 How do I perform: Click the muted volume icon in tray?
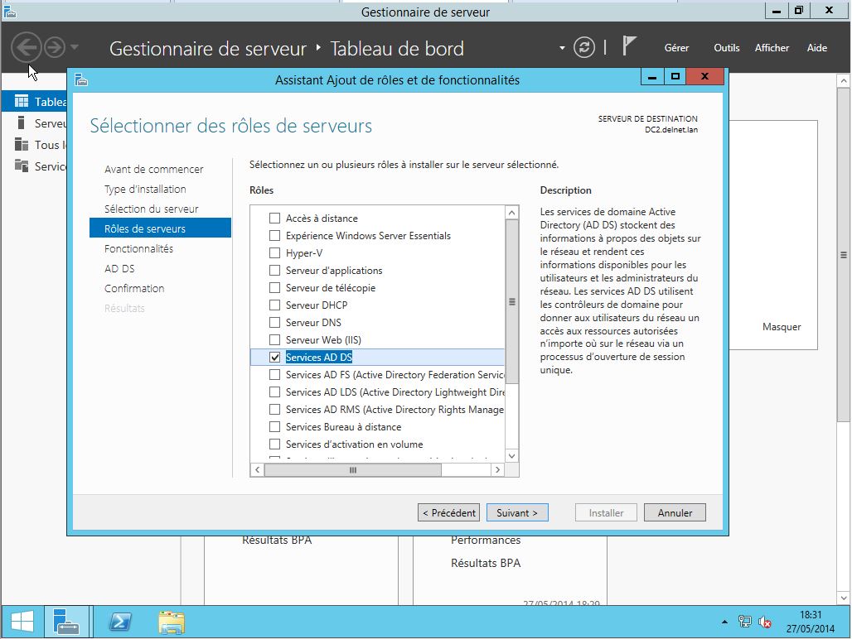(x=765, y=622)
